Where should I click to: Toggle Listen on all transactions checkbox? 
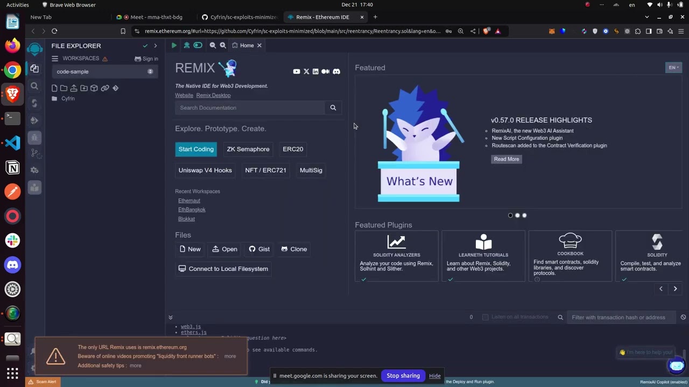485,317
